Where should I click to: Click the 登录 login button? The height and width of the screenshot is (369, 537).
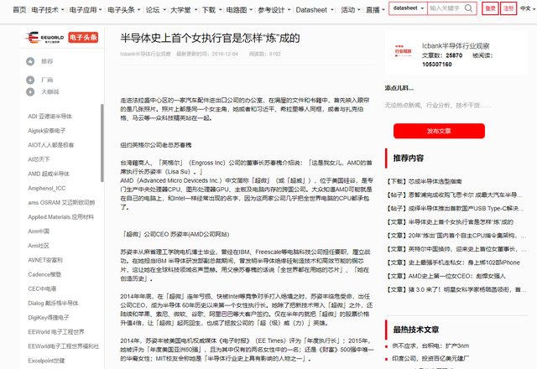pyautogui.click(x=490, y=8)
